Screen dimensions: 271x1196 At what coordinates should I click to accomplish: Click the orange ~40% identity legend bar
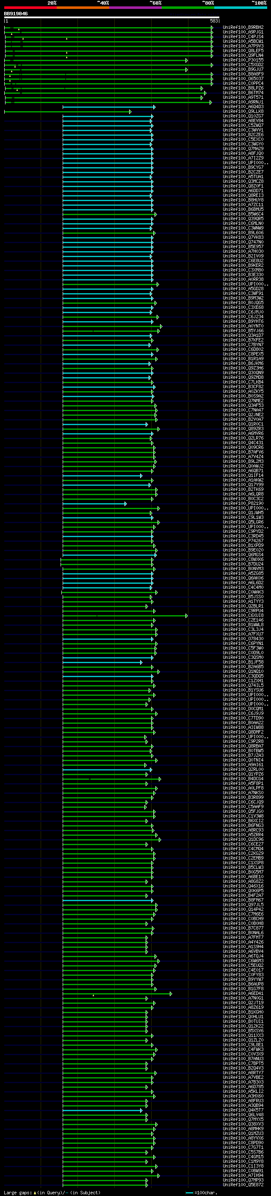[x=83, y=8]
